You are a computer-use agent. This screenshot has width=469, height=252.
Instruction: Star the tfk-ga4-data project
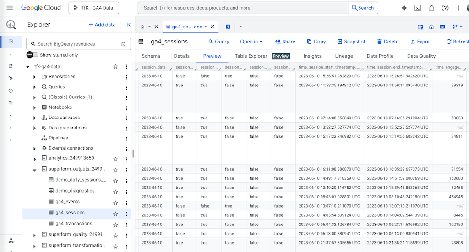[x=115, y=67]
